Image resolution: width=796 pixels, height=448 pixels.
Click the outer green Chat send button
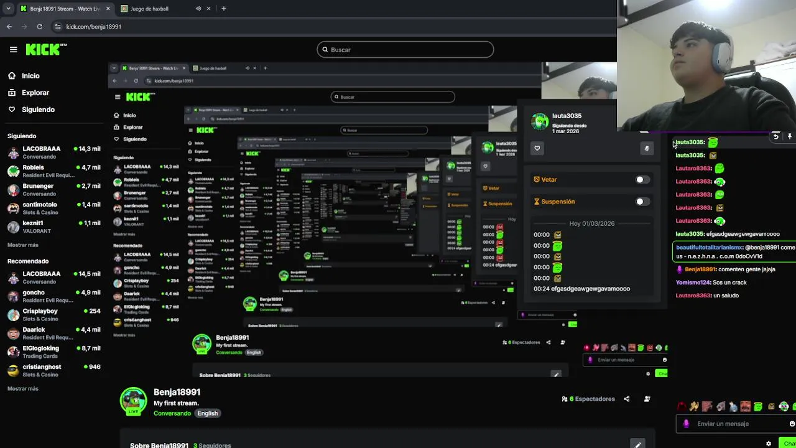pyautogui.click(x=789, y=444)
